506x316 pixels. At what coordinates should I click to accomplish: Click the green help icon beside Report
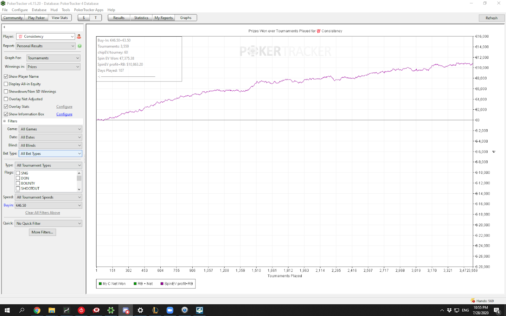[80, 46]
